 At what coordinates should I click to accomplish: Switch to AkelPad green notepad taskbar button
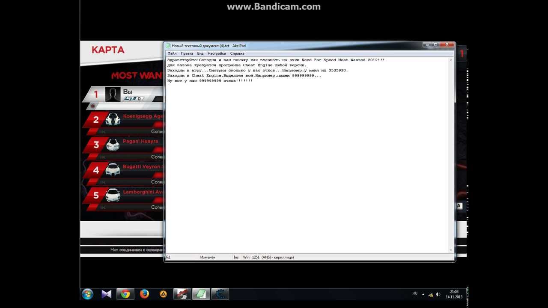click(201, 294)
